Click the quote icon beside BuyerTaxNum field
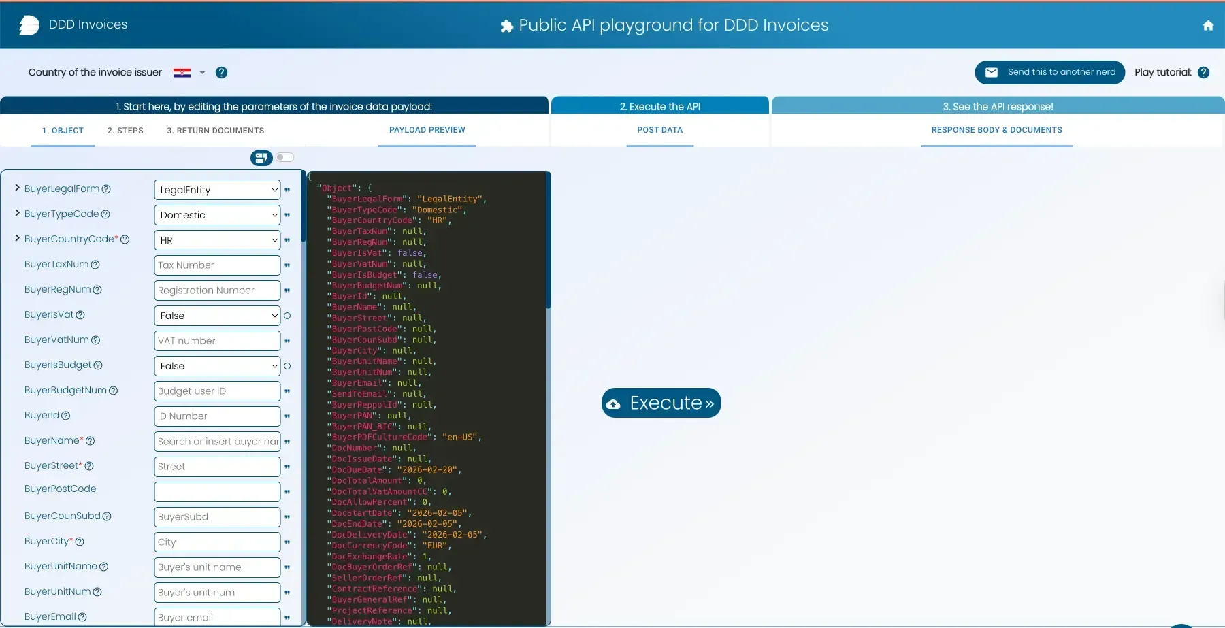This screenshot has height=628, width=1225. [287, 265]
